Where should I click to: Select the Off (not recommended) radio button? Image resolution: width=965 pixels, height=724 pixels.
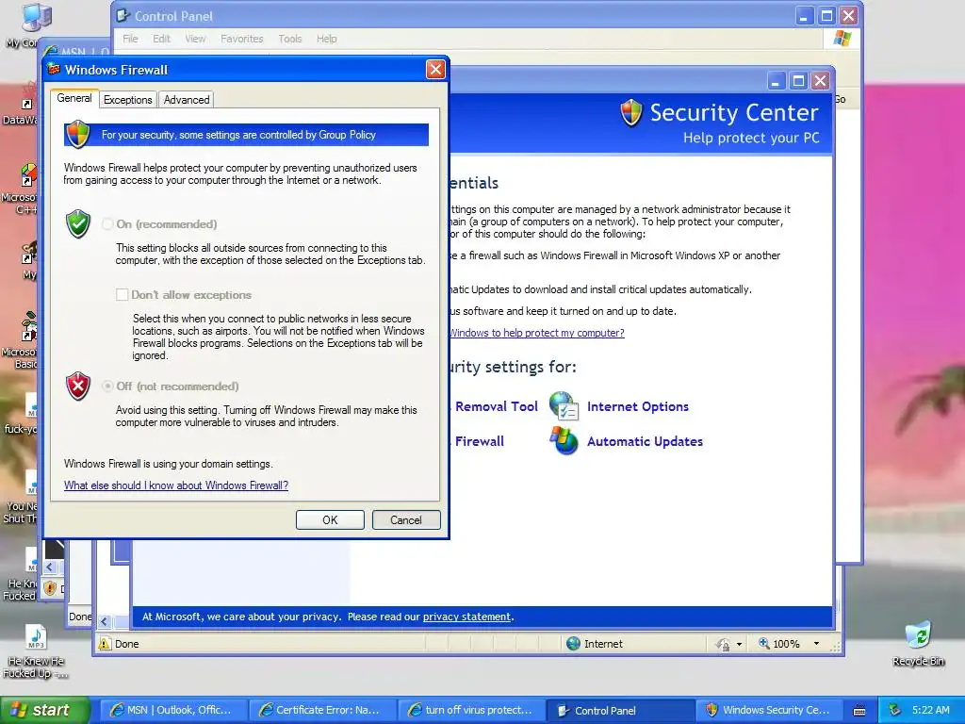(107, 386)
